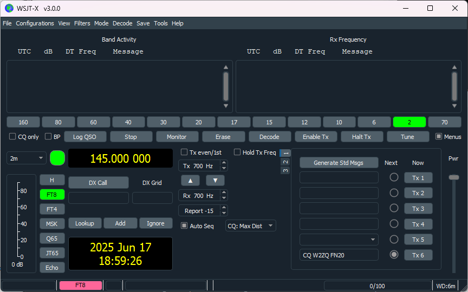Select Next radio button for Tx 1
The width and height of the screenshot is (468, 292).
click(394, 177)
